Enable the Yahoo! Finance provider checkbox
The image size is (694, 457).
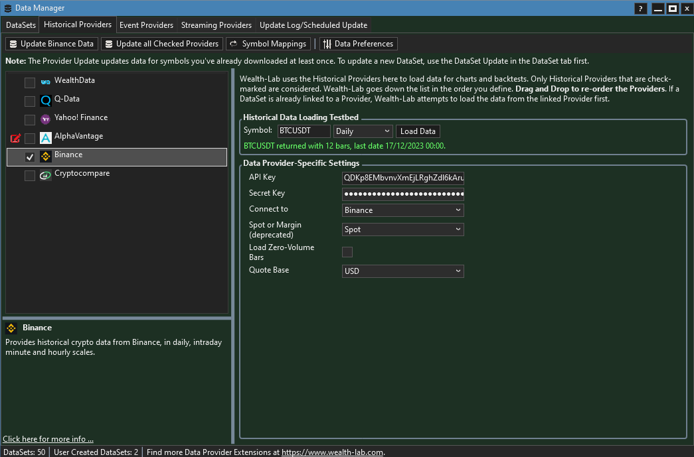click(30, 120)
